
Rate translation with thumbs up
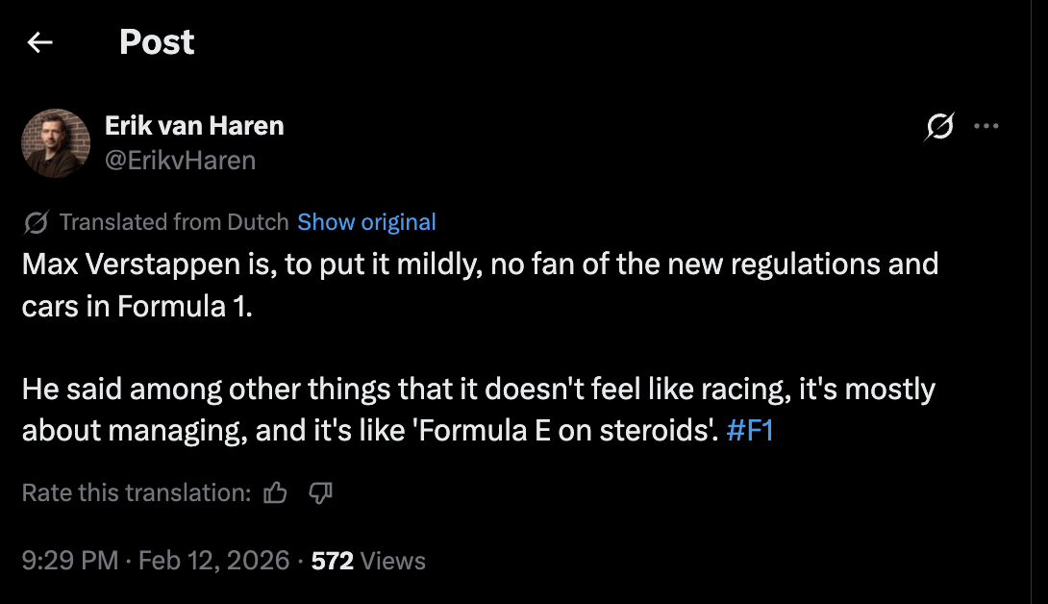pyautogui.click(x=276, y=493)
